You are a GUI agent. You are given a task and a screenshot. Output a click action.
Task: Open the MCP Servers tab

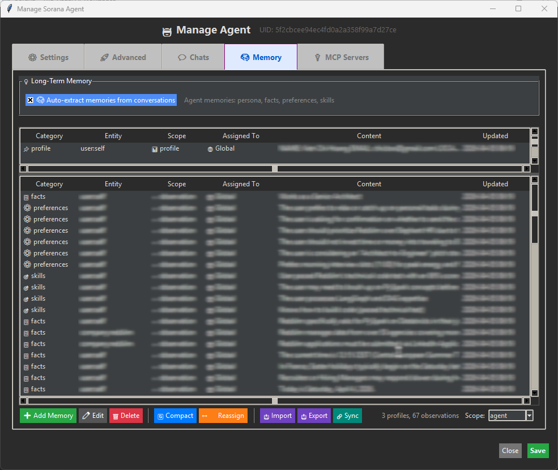point(340,57)
